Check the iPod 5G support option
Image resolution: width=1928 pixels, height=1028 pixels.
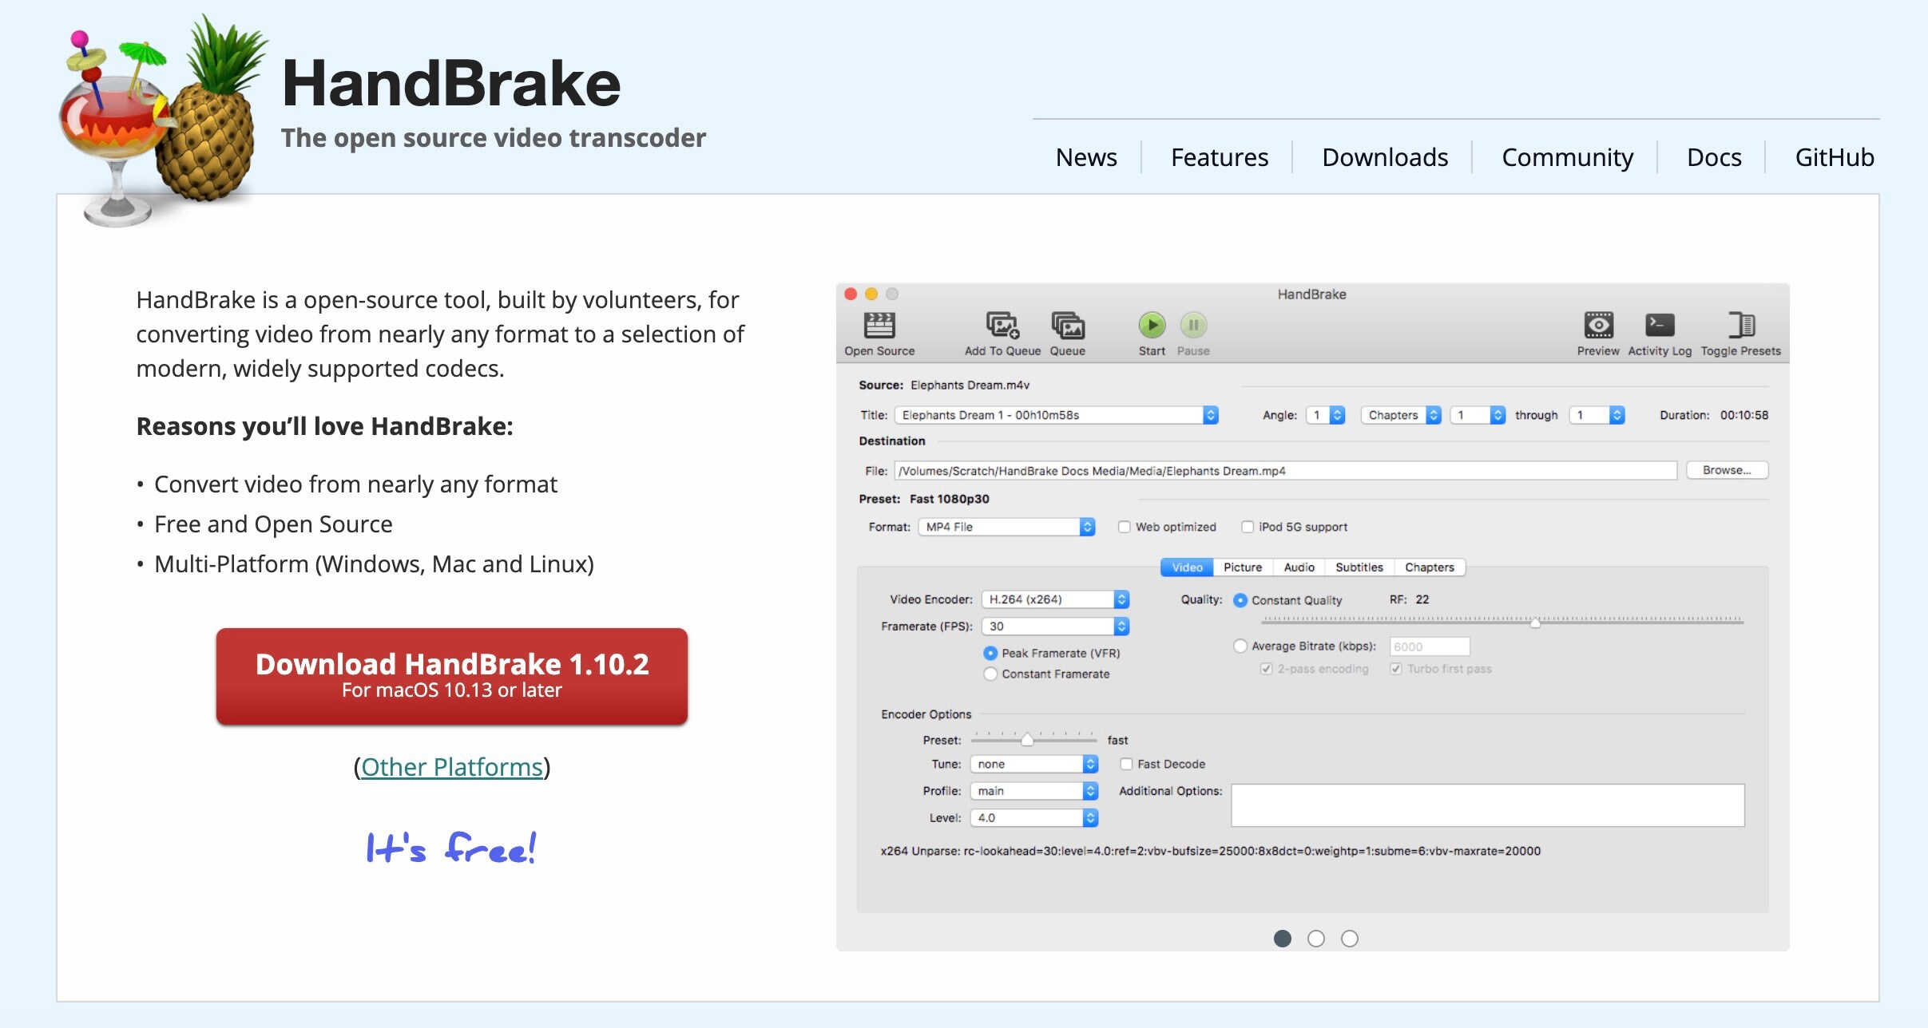[x=1249, y=527]
